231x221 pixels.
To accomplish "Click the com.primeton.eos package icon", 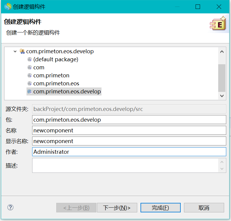I will click(x=29, y=84).
